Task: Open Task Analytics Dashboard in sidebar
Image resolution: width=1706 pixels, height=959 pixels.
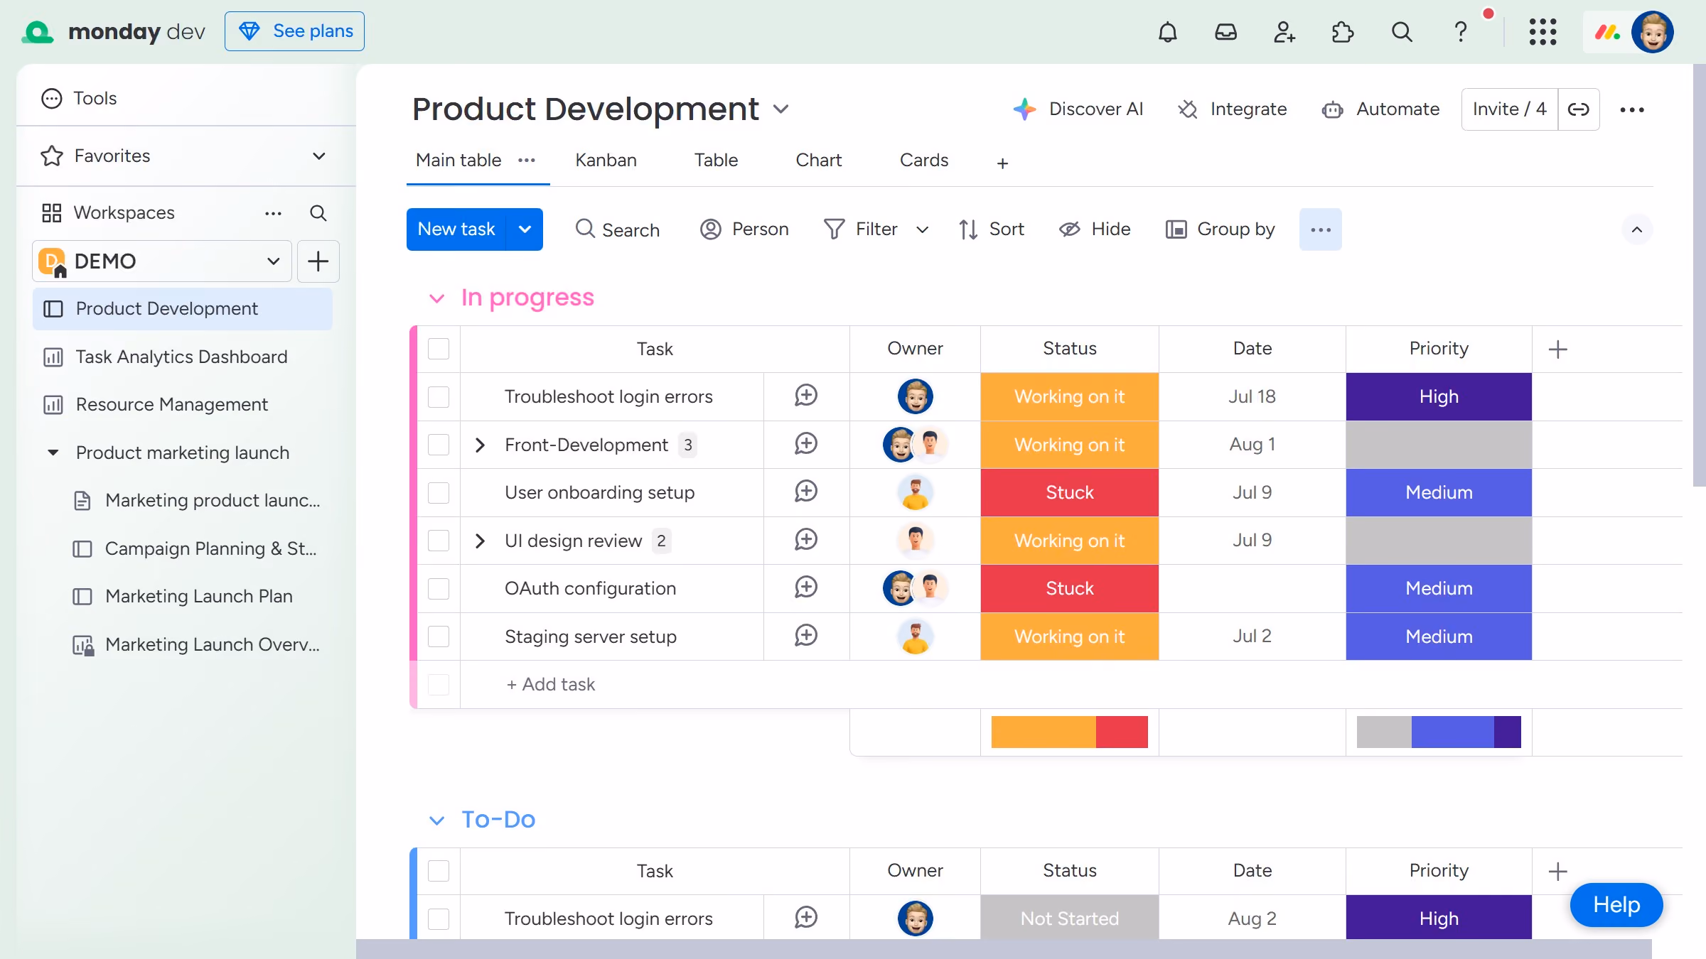Action: click(182, 357)
